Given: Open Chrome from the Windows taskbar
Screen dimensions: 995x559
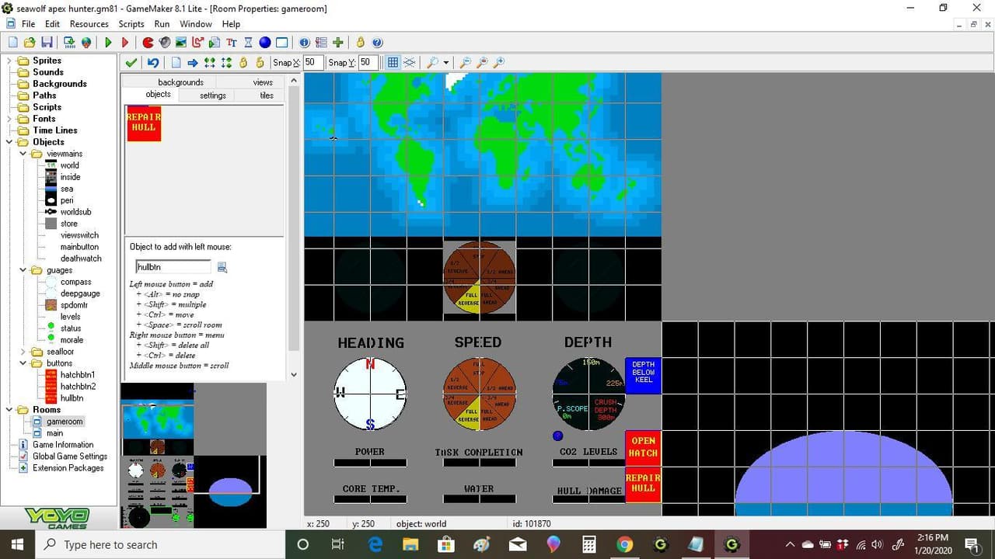Looking at the screenshot, I should pos(625,544).
